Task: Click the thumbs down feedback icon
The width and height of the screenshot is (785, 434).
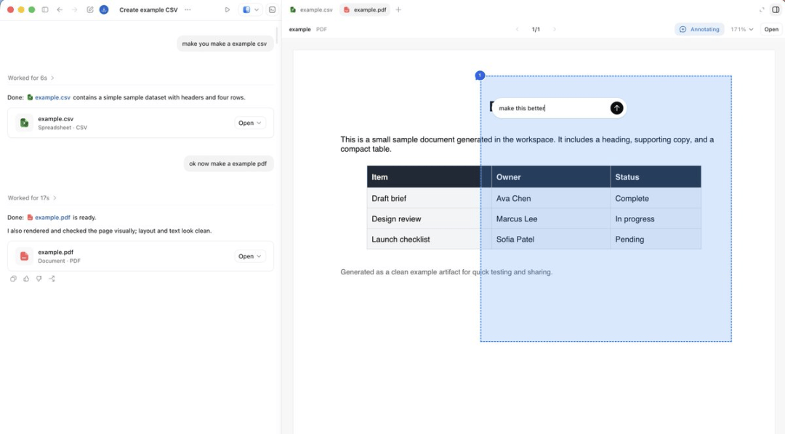Action: point(39,279)
